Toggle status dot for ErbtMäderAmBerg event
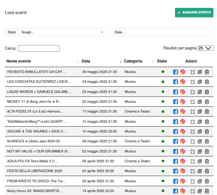 click(163, 121)
